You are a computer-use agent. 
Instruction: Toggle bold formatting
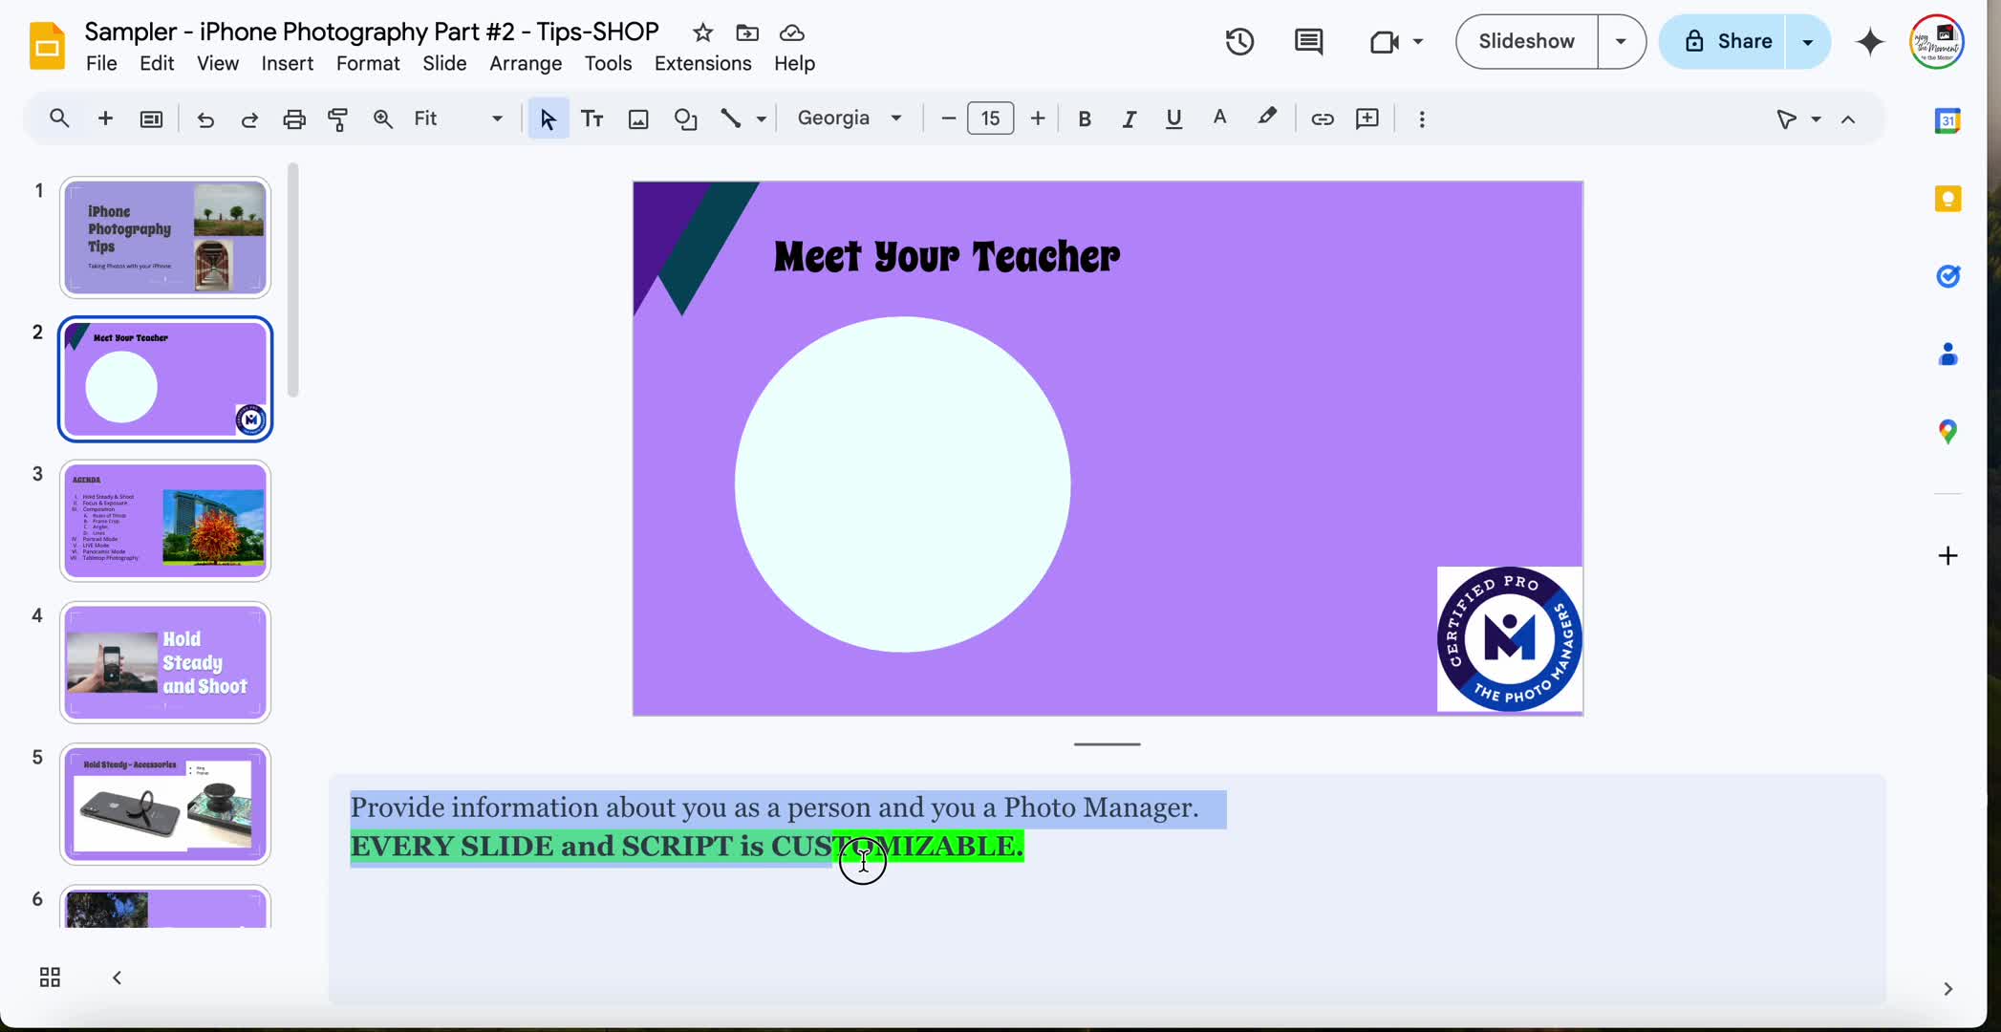1084,118
